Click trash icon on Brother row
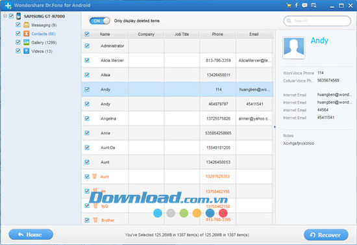The image size is (357, 245). pyautogui.click(x=95, y=220)
